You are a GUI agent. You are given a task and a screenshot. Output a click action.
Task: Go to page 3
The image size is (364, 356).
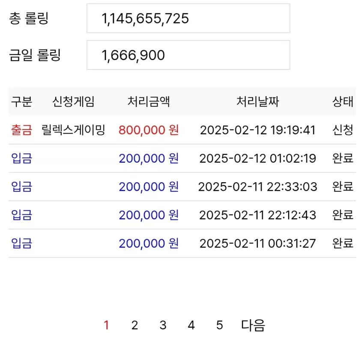(163, 325)
